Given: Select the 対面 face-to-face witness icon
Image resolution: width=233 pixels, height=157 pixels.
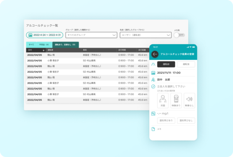Looking at the screenshot, I should pyautogui.click(x=163, y=100).
